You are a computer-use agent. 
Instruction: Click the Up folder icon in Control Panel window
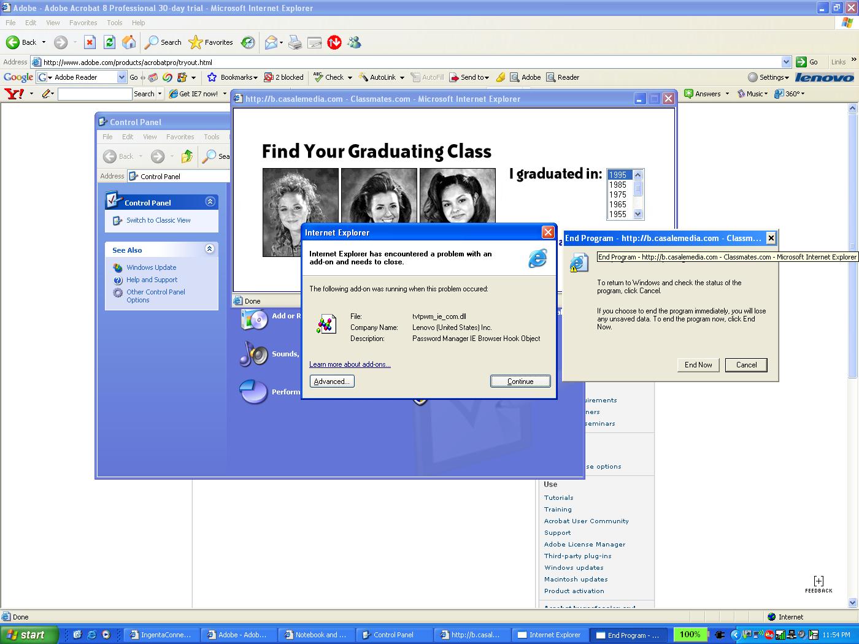(x=187, y=156)
